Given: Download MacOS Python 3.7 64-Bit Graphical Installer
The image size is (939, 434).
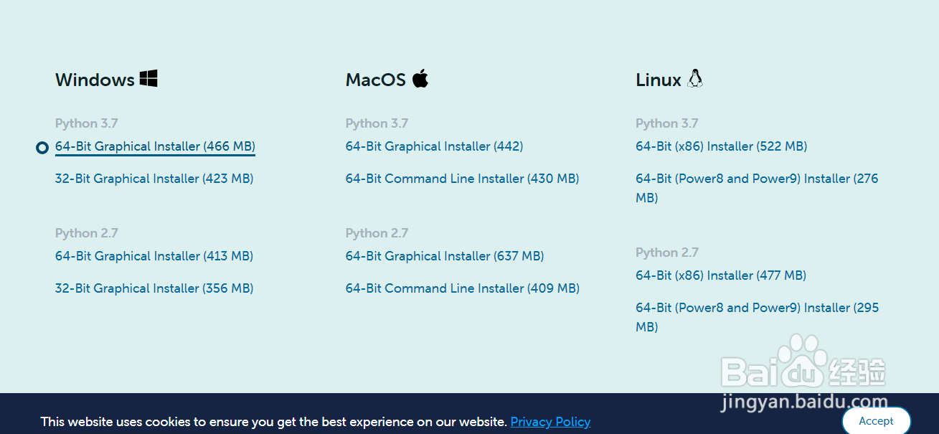Looking at the screenshot, I should pos(434,146).
